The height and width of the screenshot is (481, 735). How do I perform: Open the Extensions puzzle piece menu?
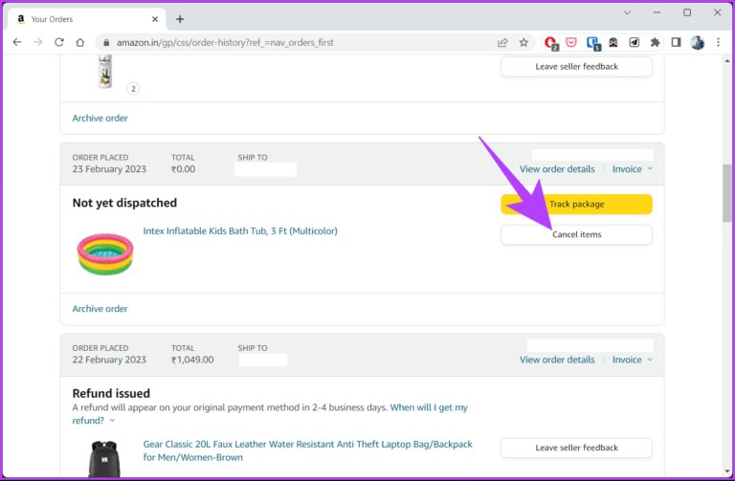click(x=655, y=43)
